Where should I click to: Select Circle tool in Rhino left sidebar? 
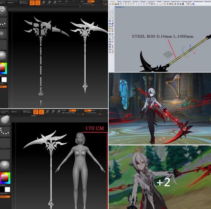(x=110, y=13)
